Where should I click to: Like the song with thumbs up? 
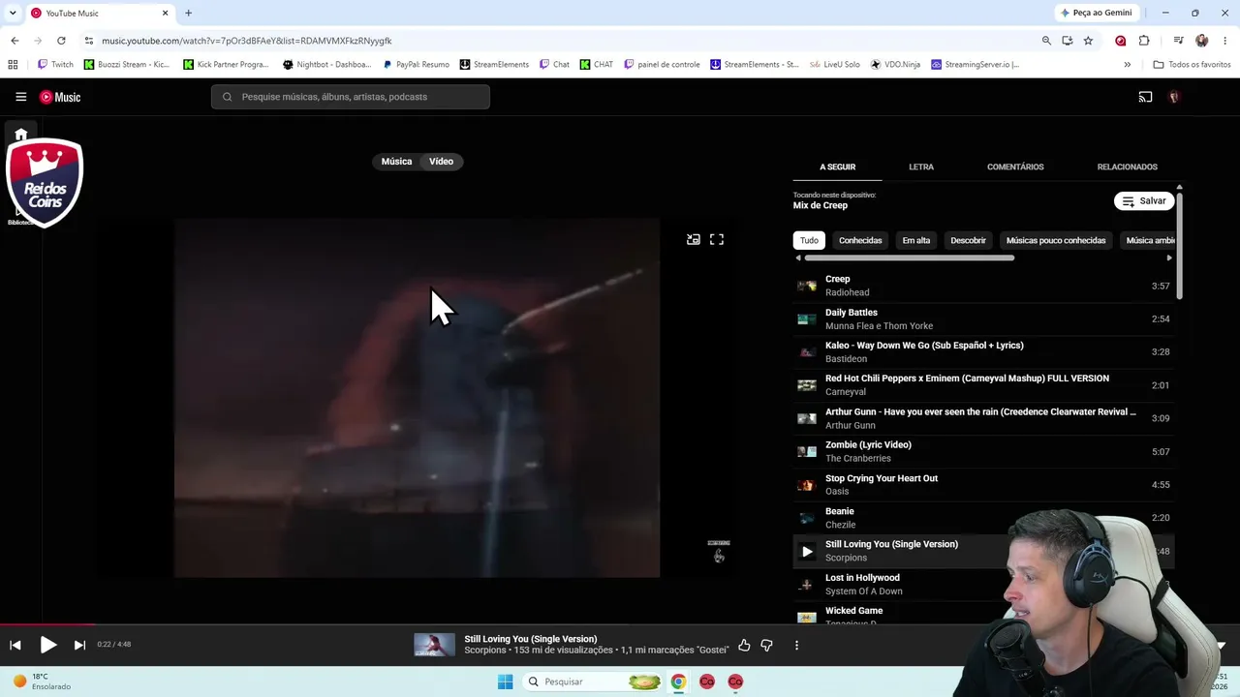tap(744, 645)
